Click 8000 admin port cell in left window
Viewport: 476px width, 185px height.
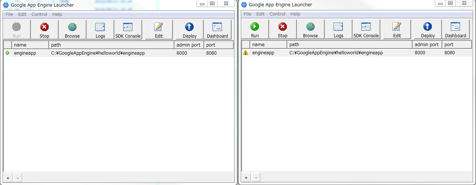click(182, 53)
